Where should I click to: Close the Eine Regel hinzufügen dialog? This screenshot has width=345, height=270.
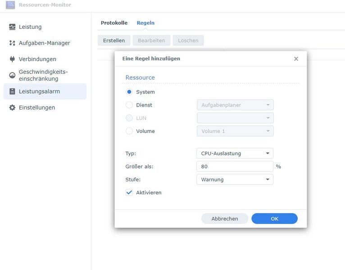pyautogui.click(x=296, y=58)
